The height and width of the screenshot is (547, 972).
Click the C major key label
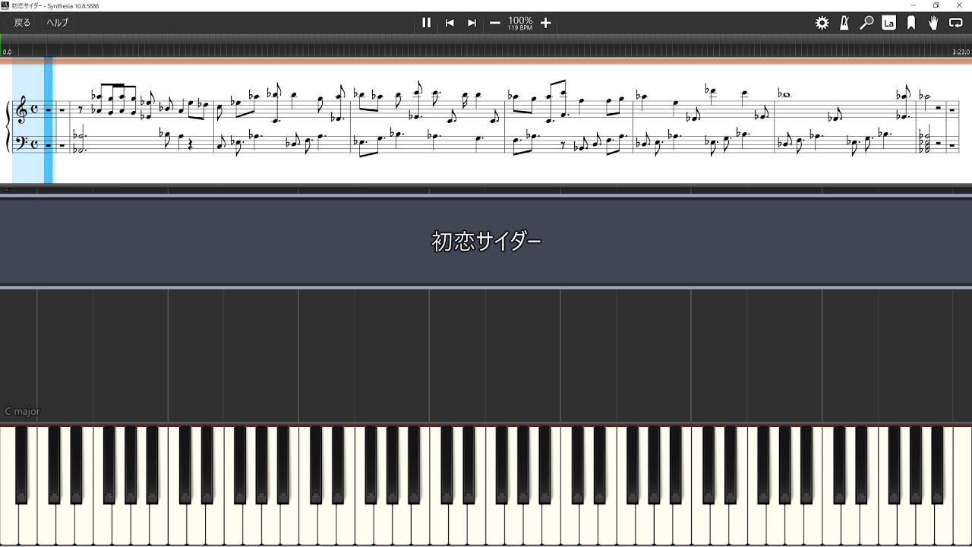(x=22, y=411)
